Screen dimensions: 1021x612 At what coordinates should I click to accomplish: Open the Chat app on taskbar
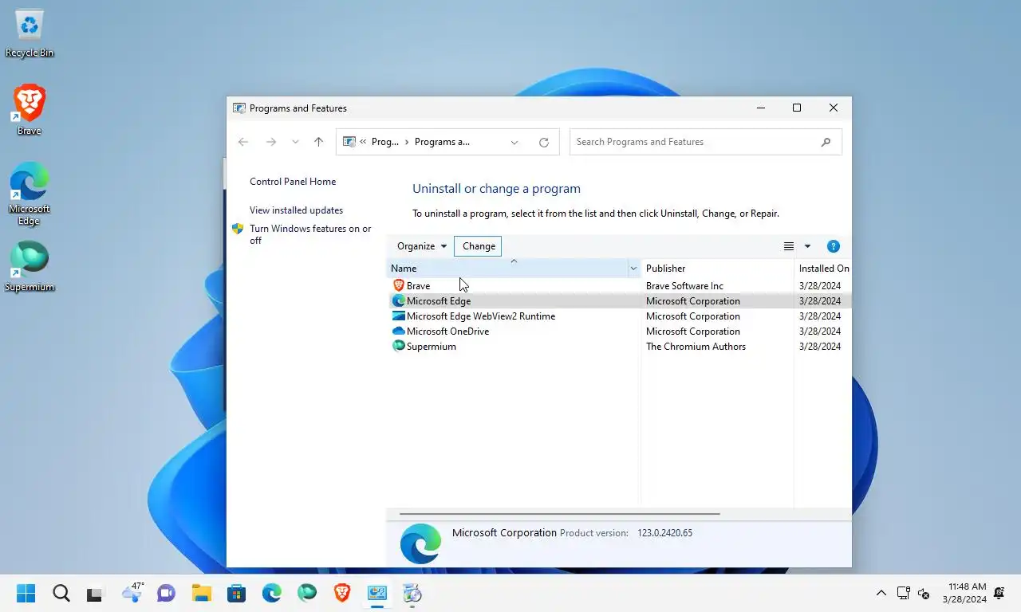[166, 593]
